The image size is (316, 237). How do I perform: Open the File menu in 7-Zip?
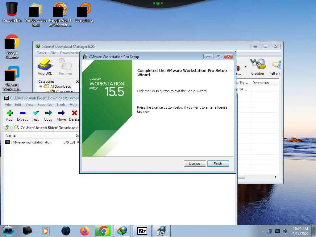(x=8, y=105)
